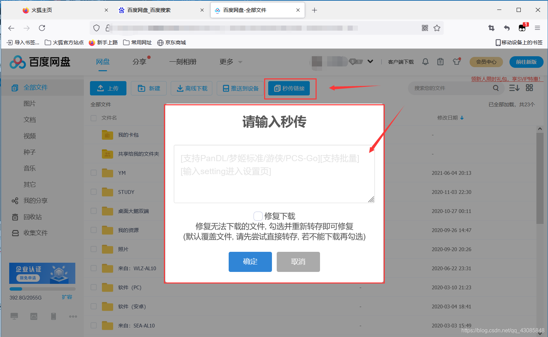Image resolution: width=548 pixels, height=337 pixels.
Task: Open the extension icon with red badge
Action: coord(522,28)
